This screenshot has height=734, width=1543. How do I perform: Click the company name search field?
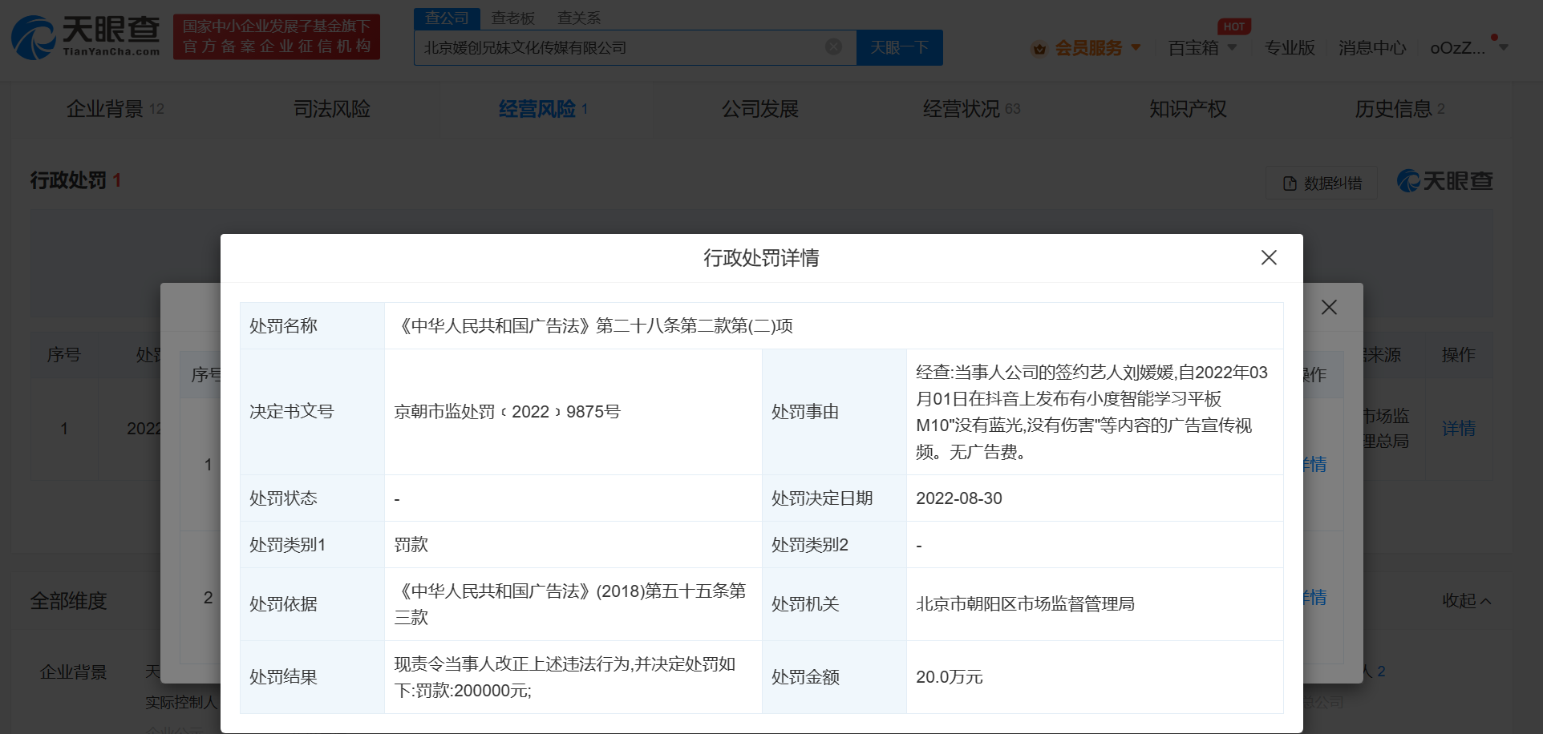coord(618,48)
